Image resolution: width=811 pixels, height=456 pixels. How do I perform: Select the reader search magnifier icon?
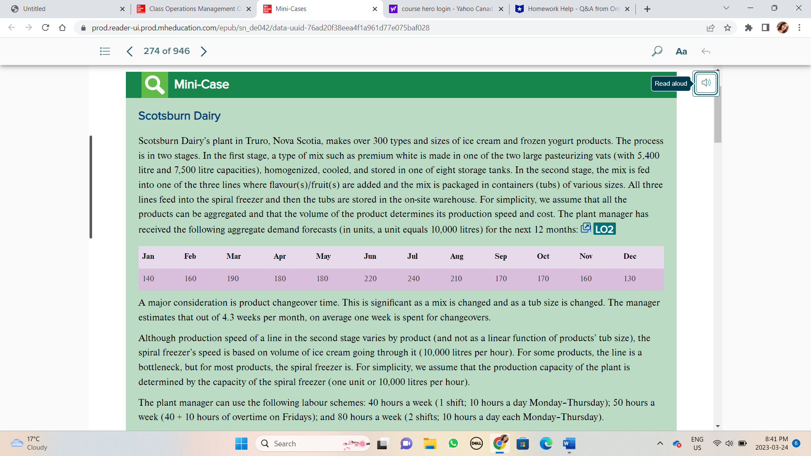coord(657,51)
